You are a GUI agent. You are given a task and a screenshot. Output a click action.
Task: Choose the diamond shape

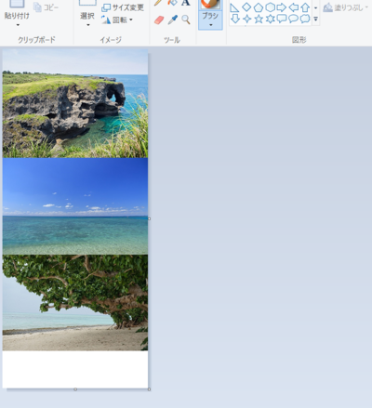coord(246,7)
